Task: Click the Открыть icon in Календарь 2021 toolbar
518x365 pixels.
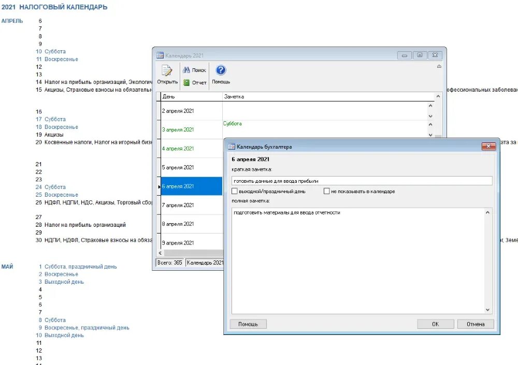Action: click(x=166, y=71)
